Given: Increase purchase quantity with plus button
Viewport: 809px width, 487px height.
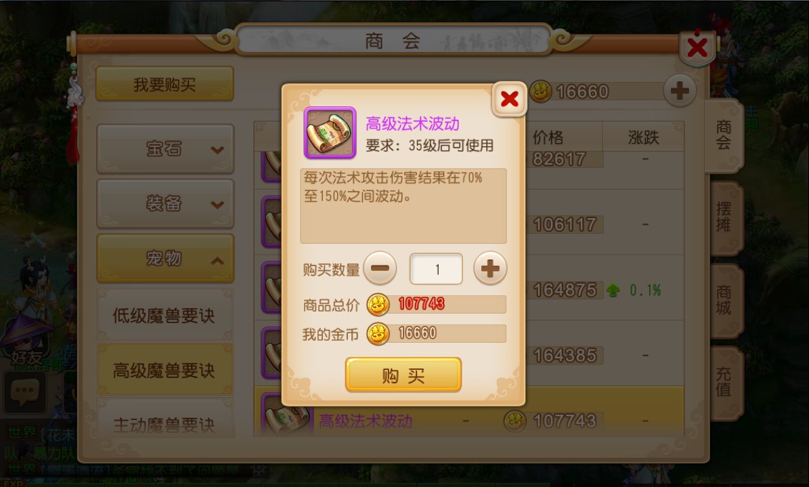Looking at the screenshot, I should click(490, 268).
